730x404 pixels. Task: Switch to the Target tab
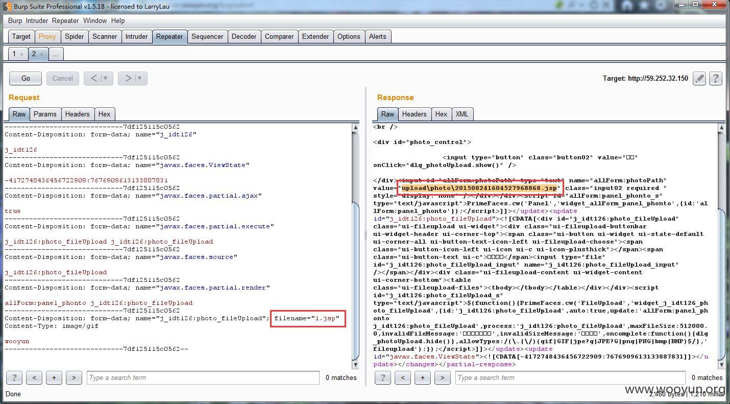coord(21,36)
